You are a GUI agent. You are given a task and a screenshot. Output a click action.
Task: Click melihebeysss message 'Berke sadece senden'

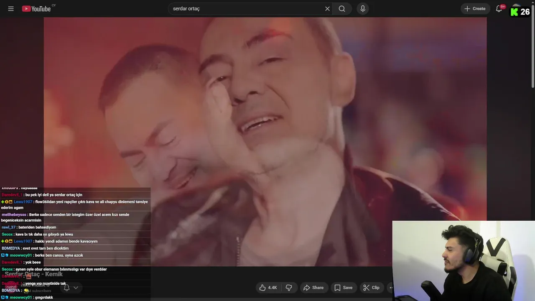coord(65,217)
